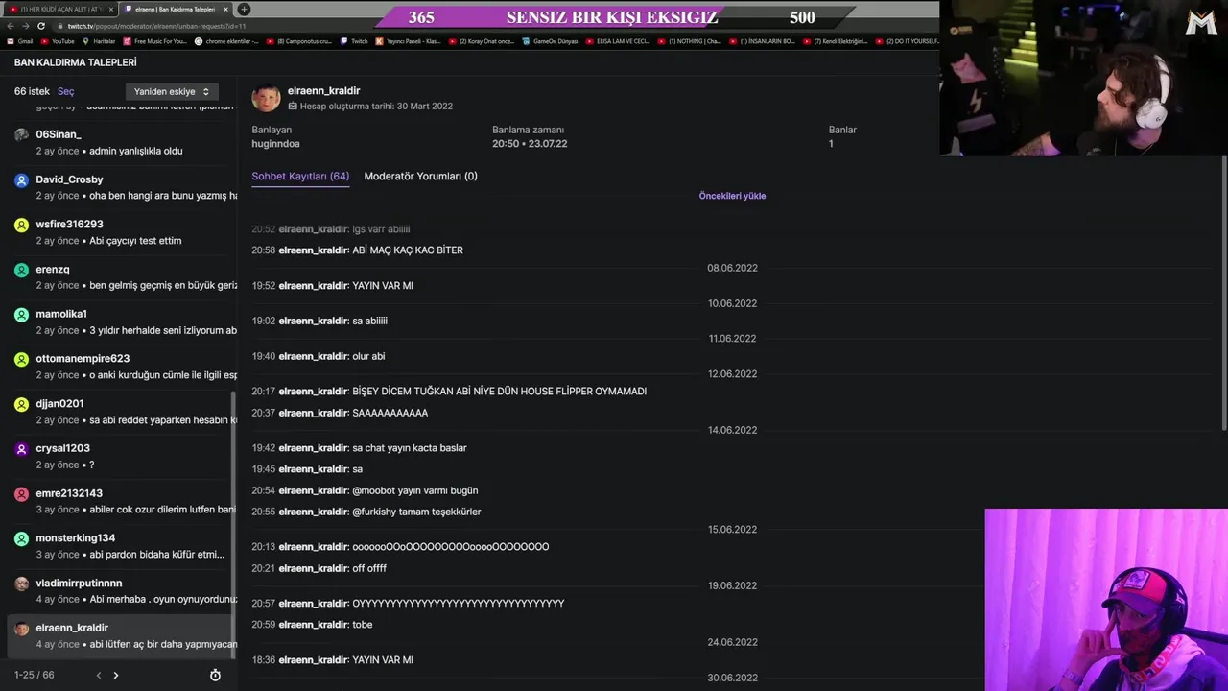Open unban request from 06Sinan_
Screen dimensions: 1228x691
click(120, 142)
